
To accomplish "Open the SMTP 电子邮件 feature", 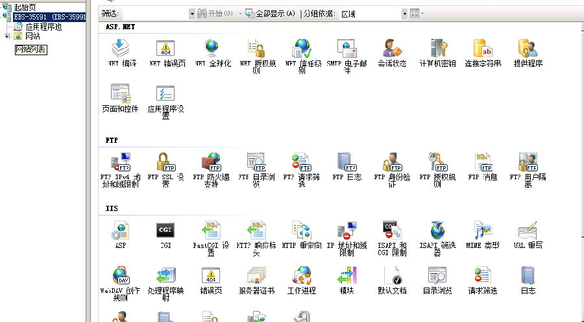I will (x=347, y=49).
